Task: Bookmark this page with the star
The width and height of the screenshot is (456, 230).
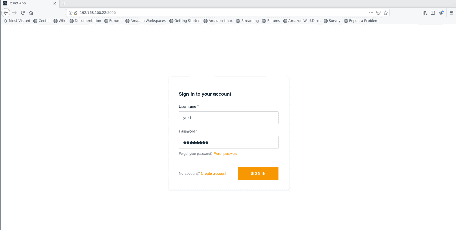Action: 386,13
